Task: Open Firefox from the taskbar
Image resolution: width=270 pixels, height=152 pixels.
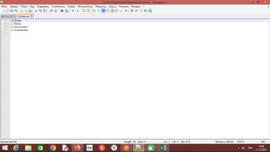Action: (77, 148)
